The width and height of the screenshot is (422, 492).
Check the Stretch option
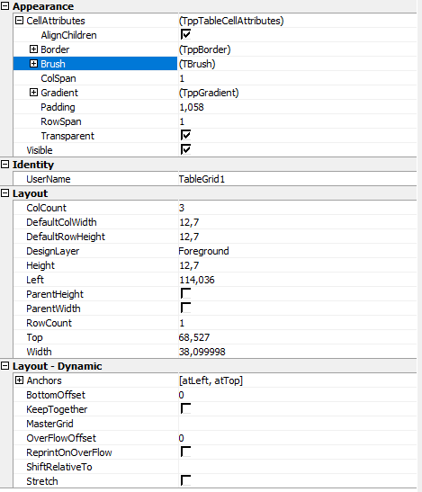pos(185,480)
